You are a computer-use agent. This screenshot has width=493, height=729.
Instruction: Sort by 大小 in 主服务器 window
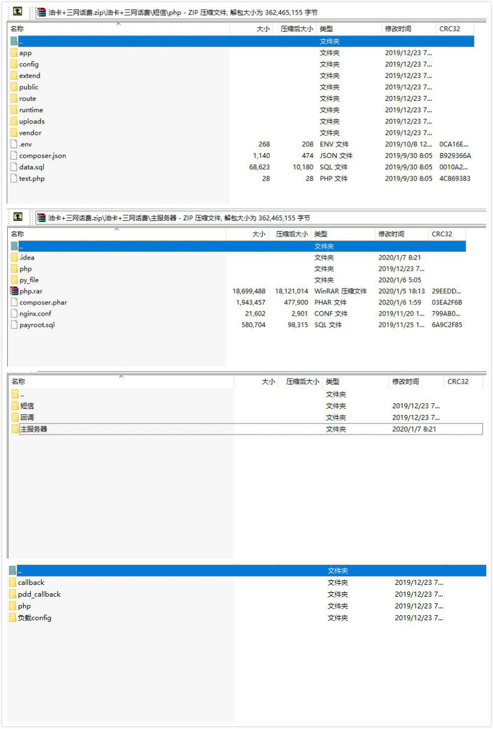click(x=247, y=234)
